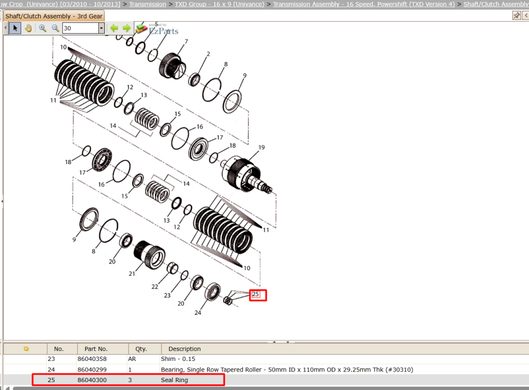Click callout 2 on the diagram
This screenshot has height=390, width=529.
point(208,54)
